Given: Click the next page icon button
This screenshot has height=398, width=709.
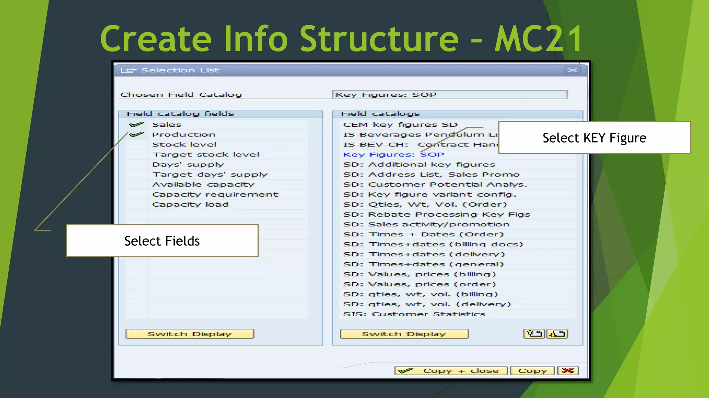Looking at the screenshot, I should coord(557,334).
